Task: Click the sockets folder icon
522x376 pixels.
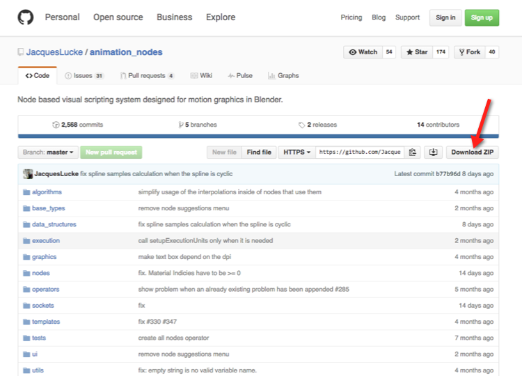Action: tap(26, 306)
